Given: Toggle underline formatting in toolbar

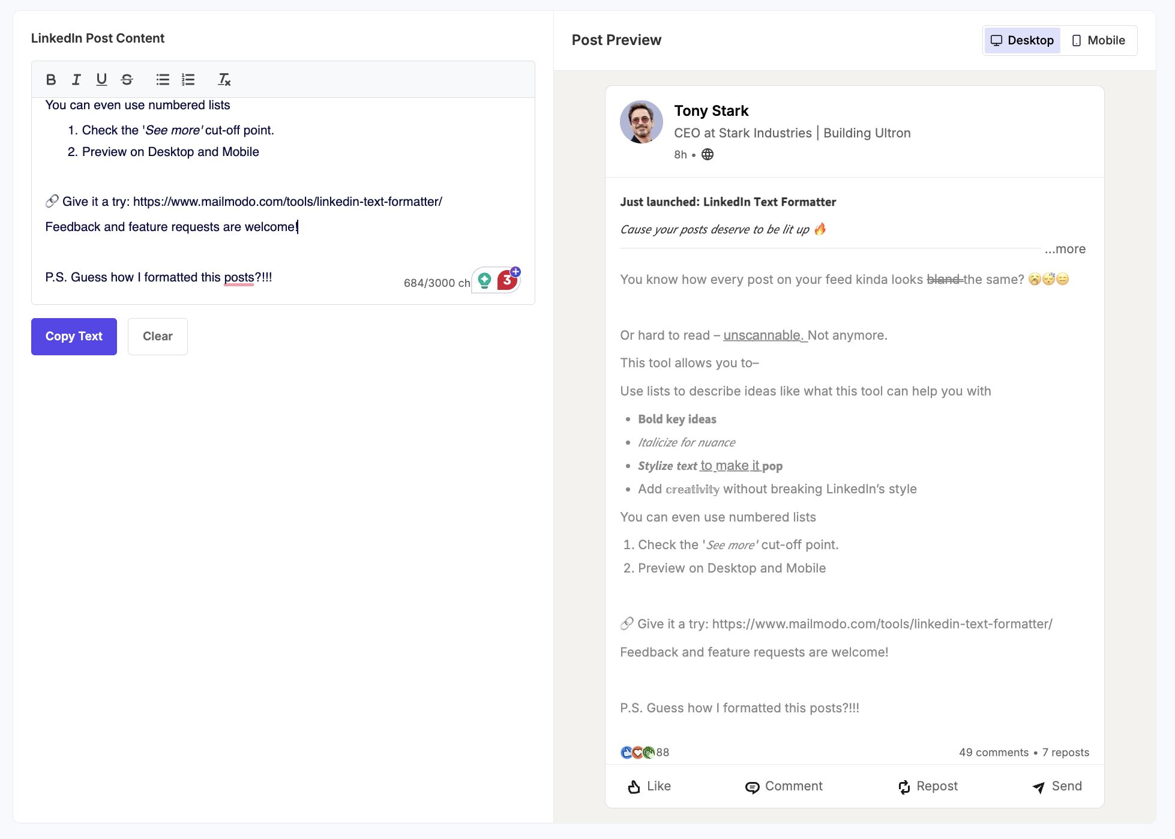Looking at the screenshot, I should point(101,79).
